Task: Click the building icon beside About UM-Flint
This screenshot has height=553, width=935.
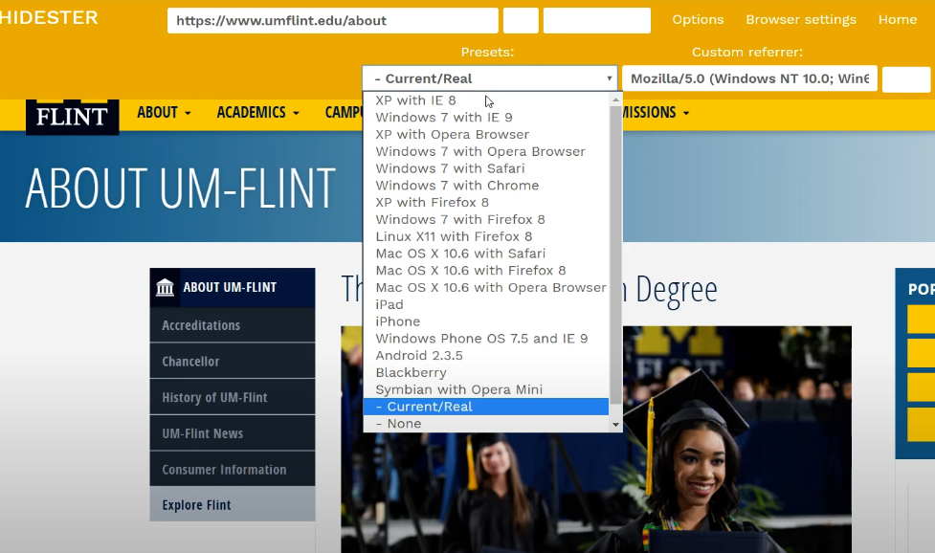Action: tap(165, 287)
